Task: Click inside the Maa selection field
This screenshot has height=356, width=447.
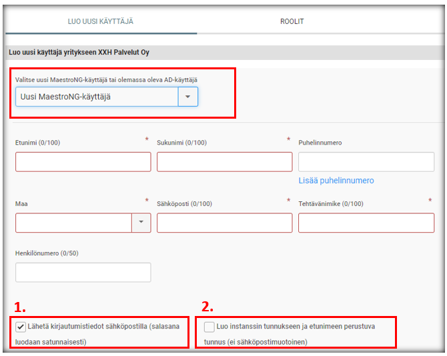Action: point(74,223)
